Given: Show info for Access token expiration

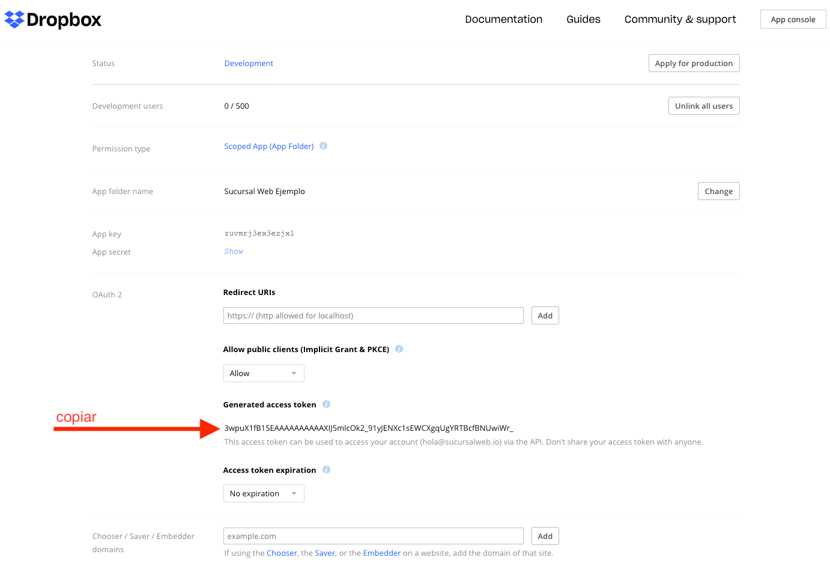Looking at the screenshot, I should [x=326, y=470].
